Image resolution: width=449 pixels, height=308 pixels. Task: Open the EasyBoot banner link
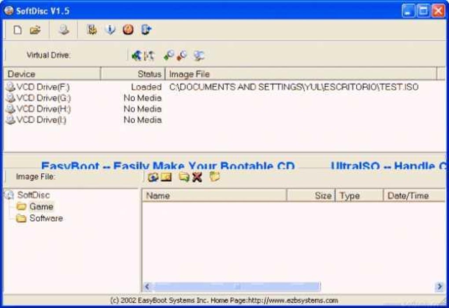[x=168, y=165]
